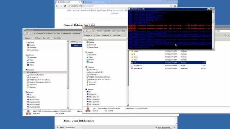
Task: Open CD Drive (F:) in Downloads window sidebar
Action: pos(33,77)
